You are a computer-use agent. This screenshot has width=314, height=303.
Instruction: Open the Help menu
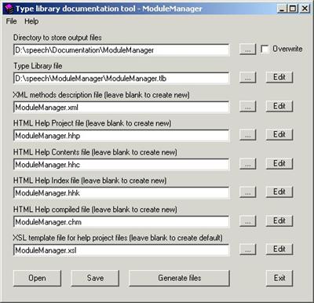click(31, 21)
